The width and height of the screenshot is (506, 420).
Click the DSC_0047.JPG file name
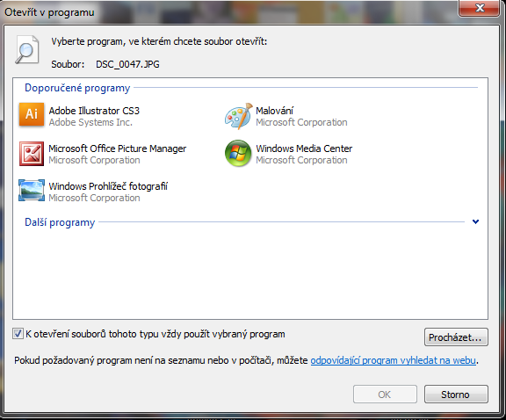point(127,64)
